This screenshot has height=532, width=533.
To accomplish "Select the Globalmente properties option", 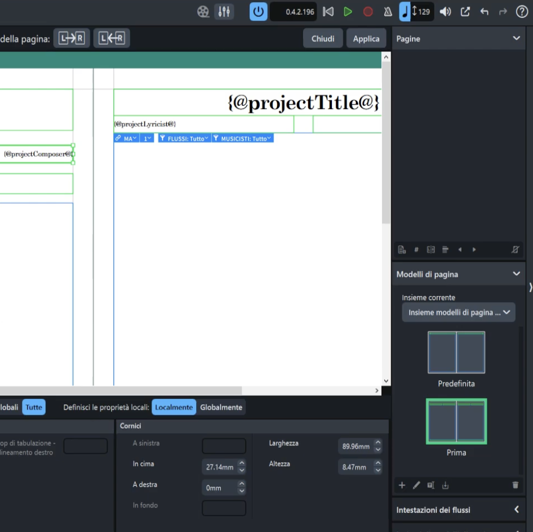I will [221, 407].
